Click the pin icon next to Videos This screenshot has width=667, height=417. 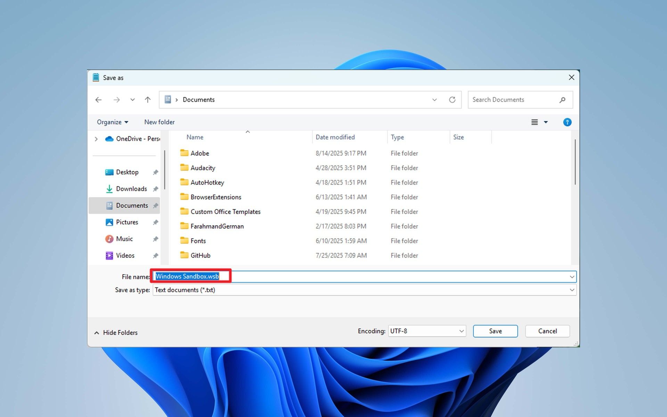155,256
